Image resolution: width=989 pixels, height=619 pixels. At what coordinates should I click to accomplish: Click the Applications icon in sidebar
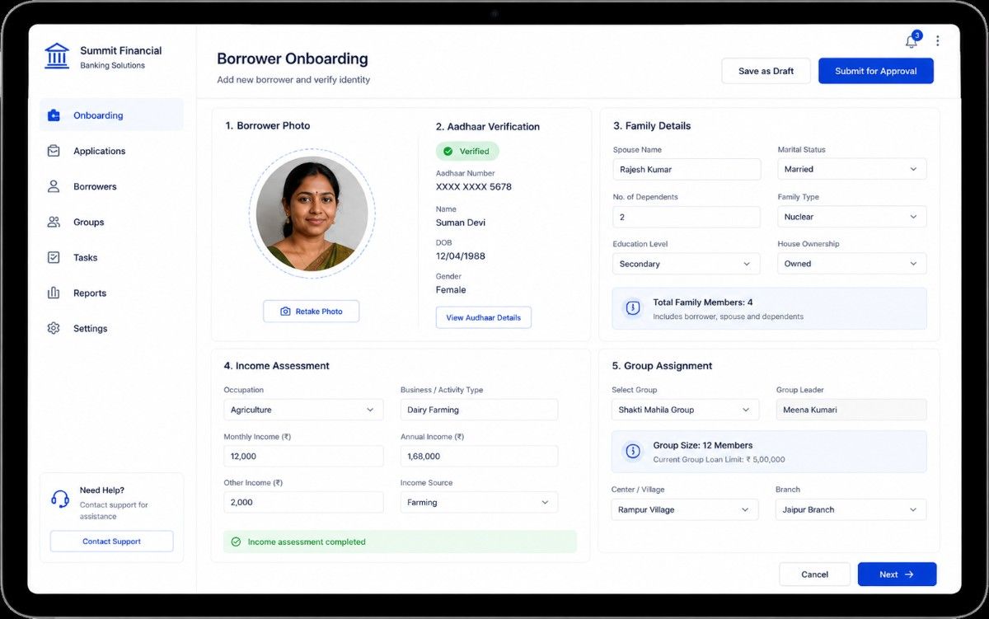point(54,151)
